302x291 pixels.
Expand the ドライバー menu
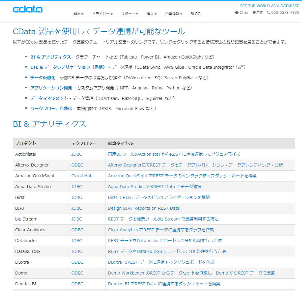[x=102, y=14]
